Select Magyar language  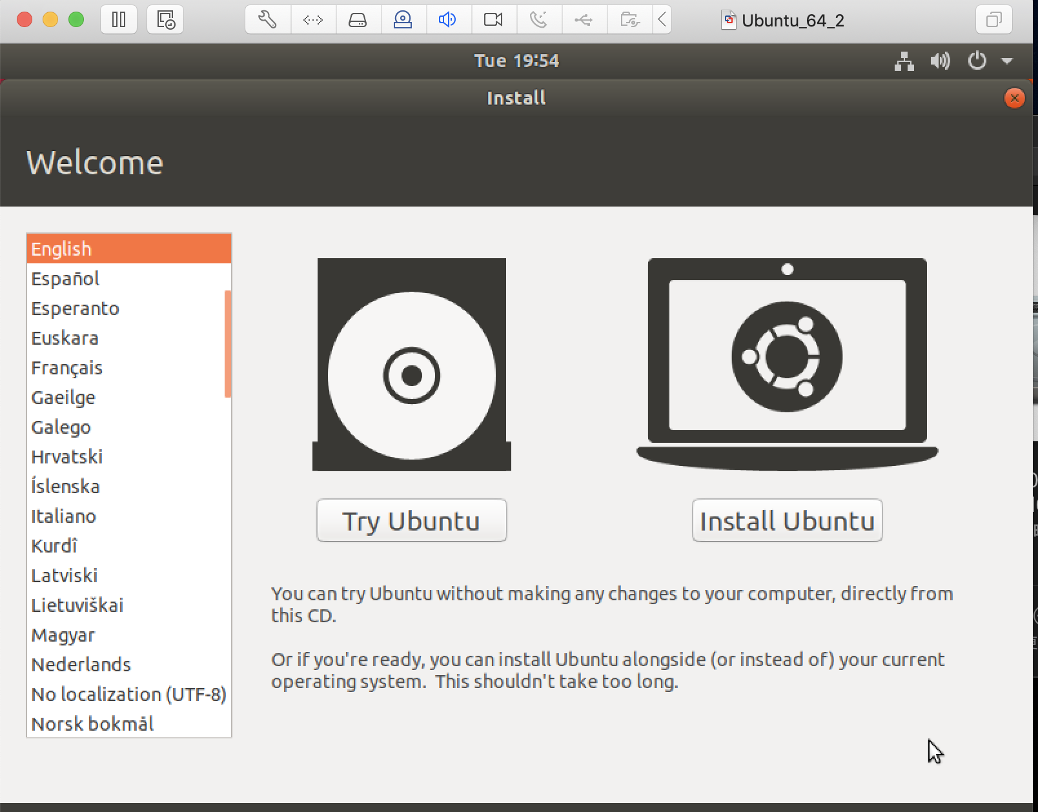pos(128,634)
